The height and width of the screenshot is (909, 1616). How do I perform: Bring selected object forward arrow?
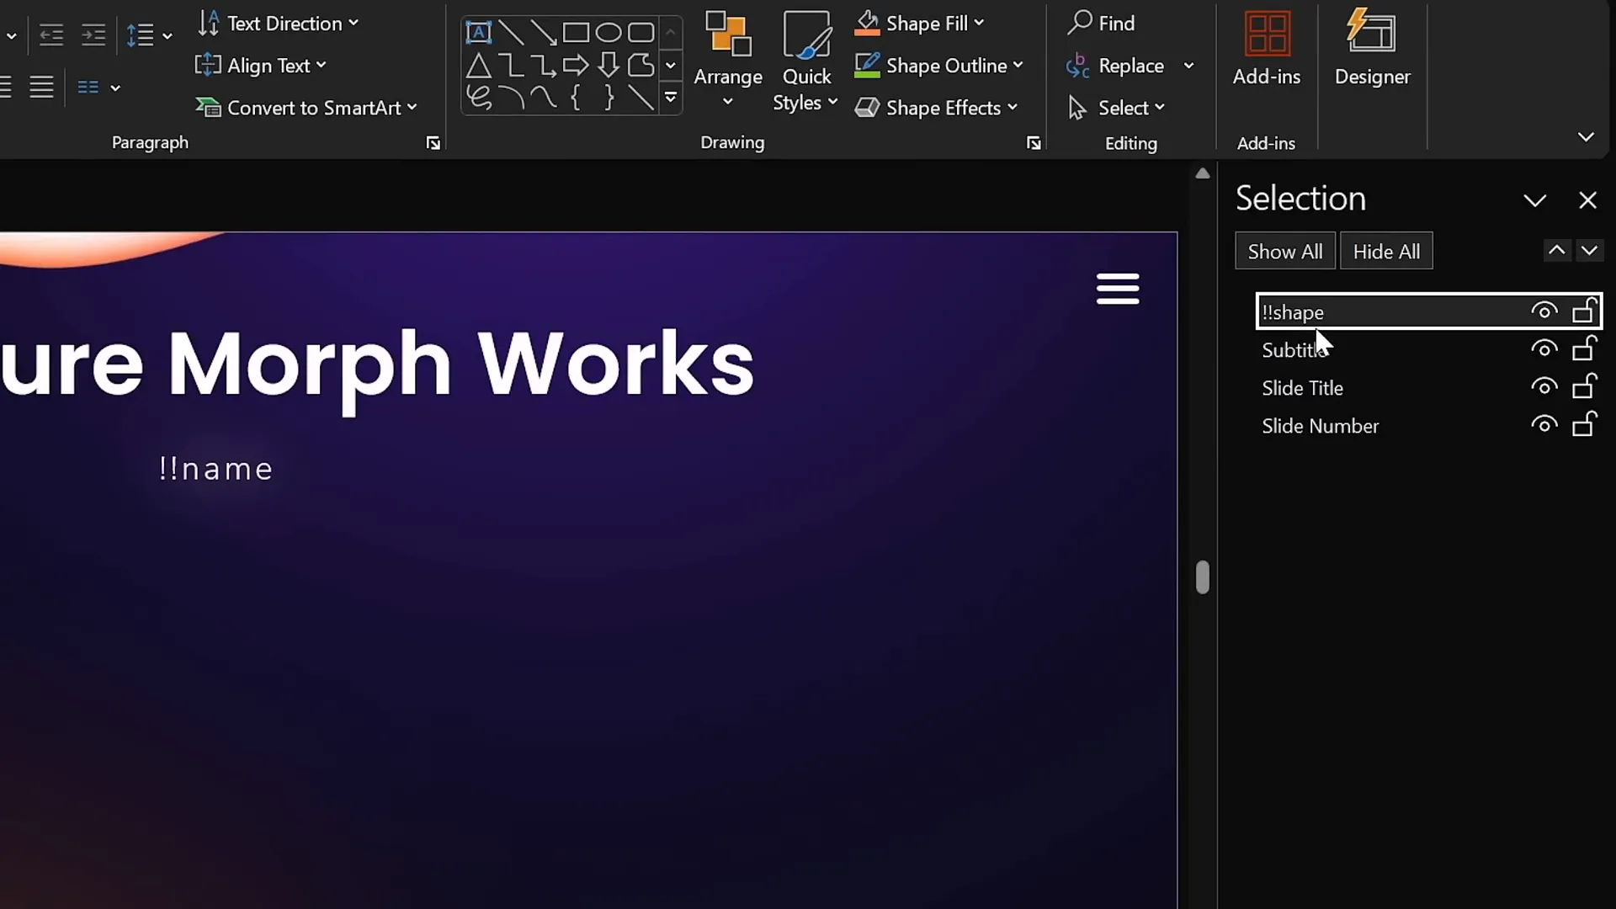click(x=1556, y=250)
